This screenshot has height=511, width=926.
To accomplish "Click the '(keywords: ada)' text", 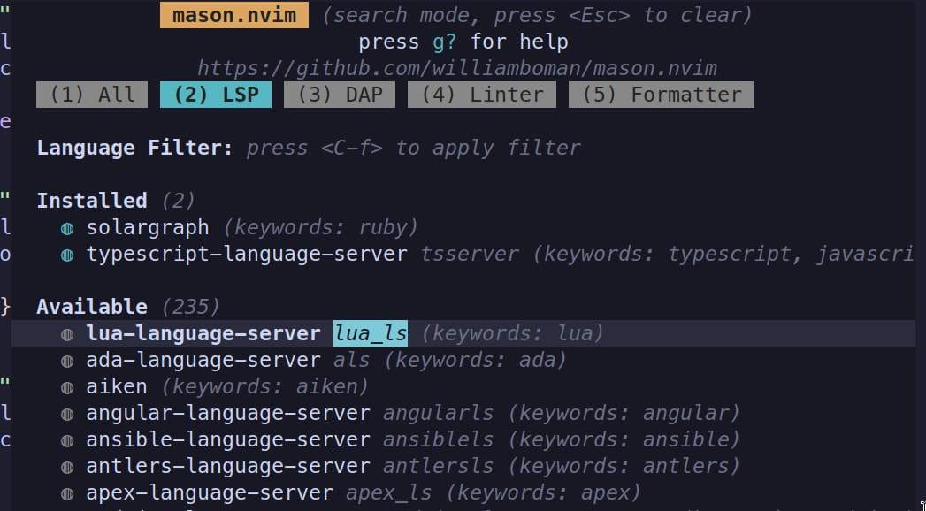I will (x=476, y=361).
